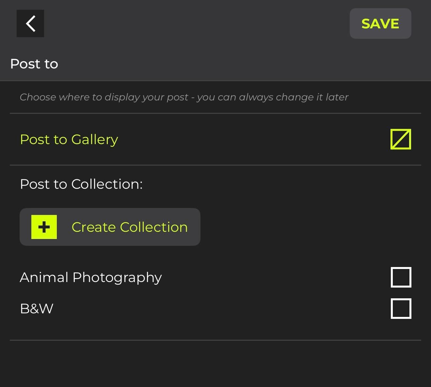This screenshot has width=431, height=387.
Task: Tap the empty square beside B&W
Action: tap(401, 308)
